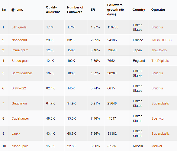Viewport: 177px width, 151px height.
Task: Visit the aliona_pole account link
Action: (x=20, y=146)
